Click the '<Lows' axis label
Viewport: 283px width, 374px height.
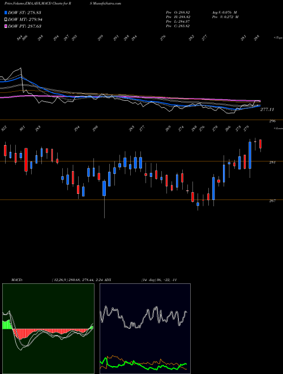(278, 129)
